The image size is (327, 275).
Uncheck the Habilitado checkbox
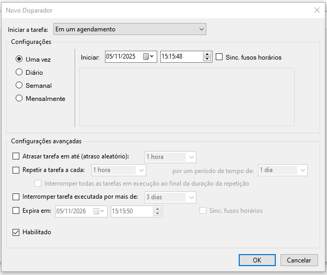[16, 232]
